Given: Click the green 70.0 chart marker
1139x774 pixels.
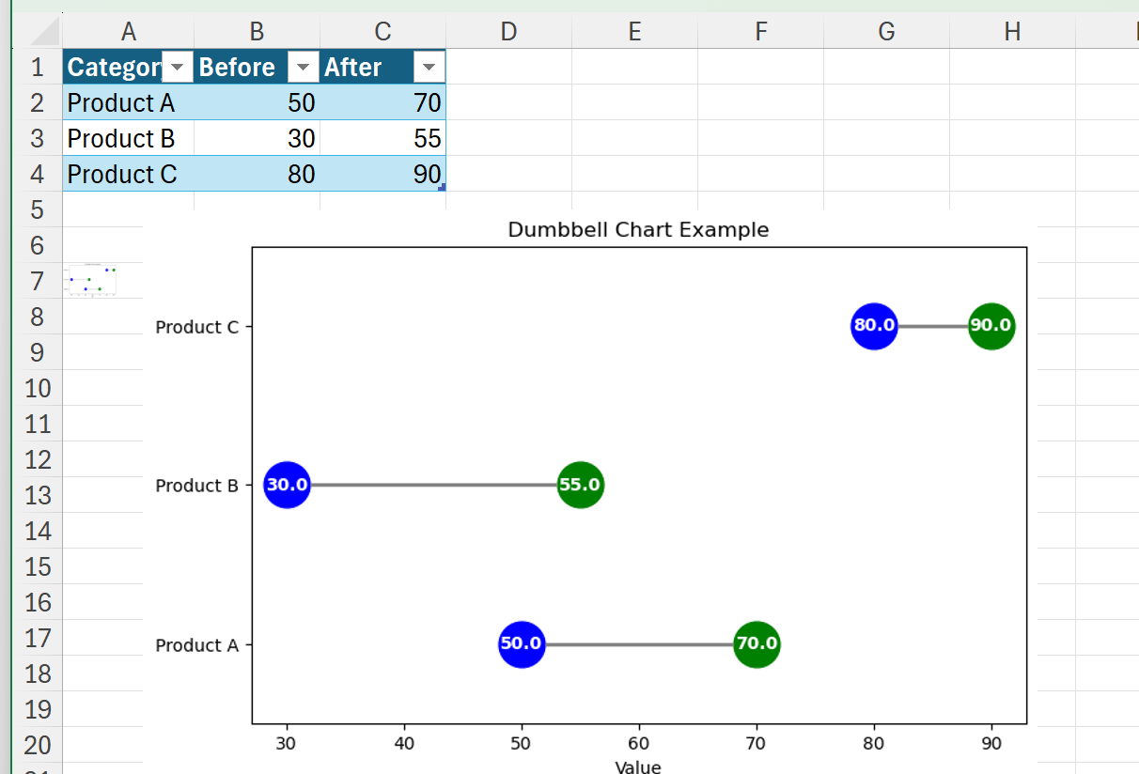Looking at the screenshot, I should [757, 644].
